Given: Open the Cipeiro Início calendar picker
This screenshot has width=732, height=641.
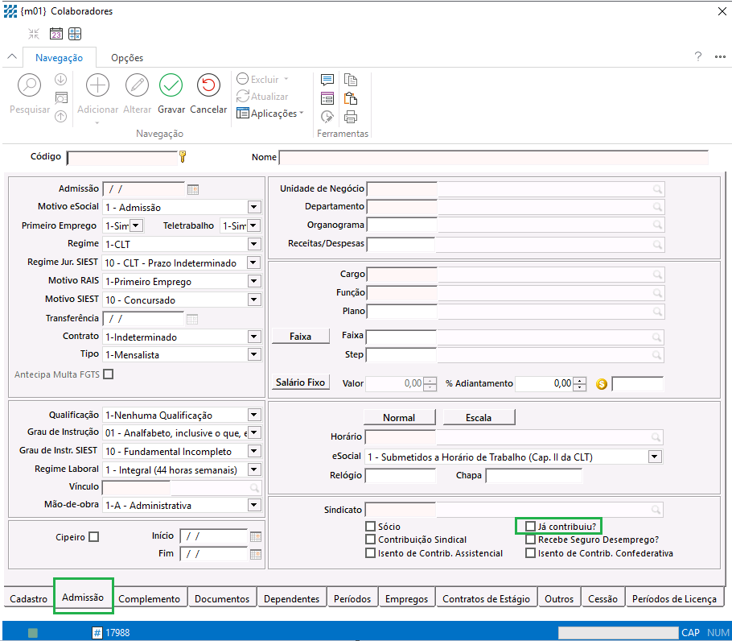Looking at the screenshot, I should (x=255, y=537).
